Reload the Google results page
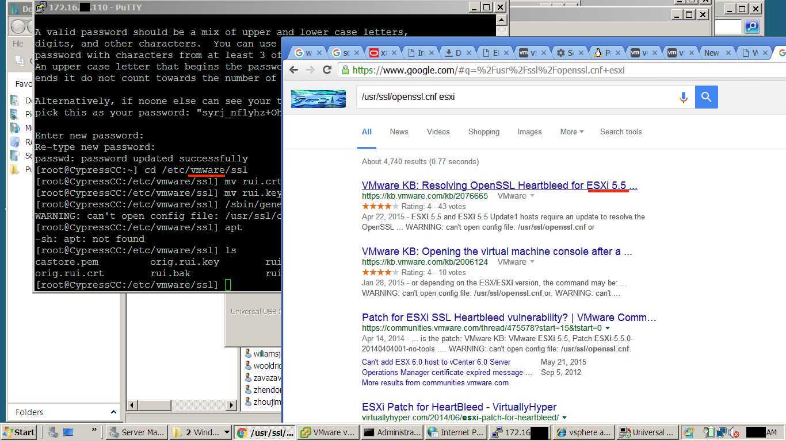 pyautogui.click(x=327, y=70)
